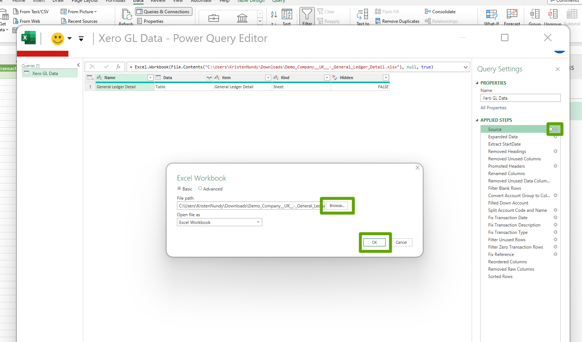Viewport: 582px width, 342px height.
Task: Collapse the Queries pane chevron
Action: (x=78, y=65)
